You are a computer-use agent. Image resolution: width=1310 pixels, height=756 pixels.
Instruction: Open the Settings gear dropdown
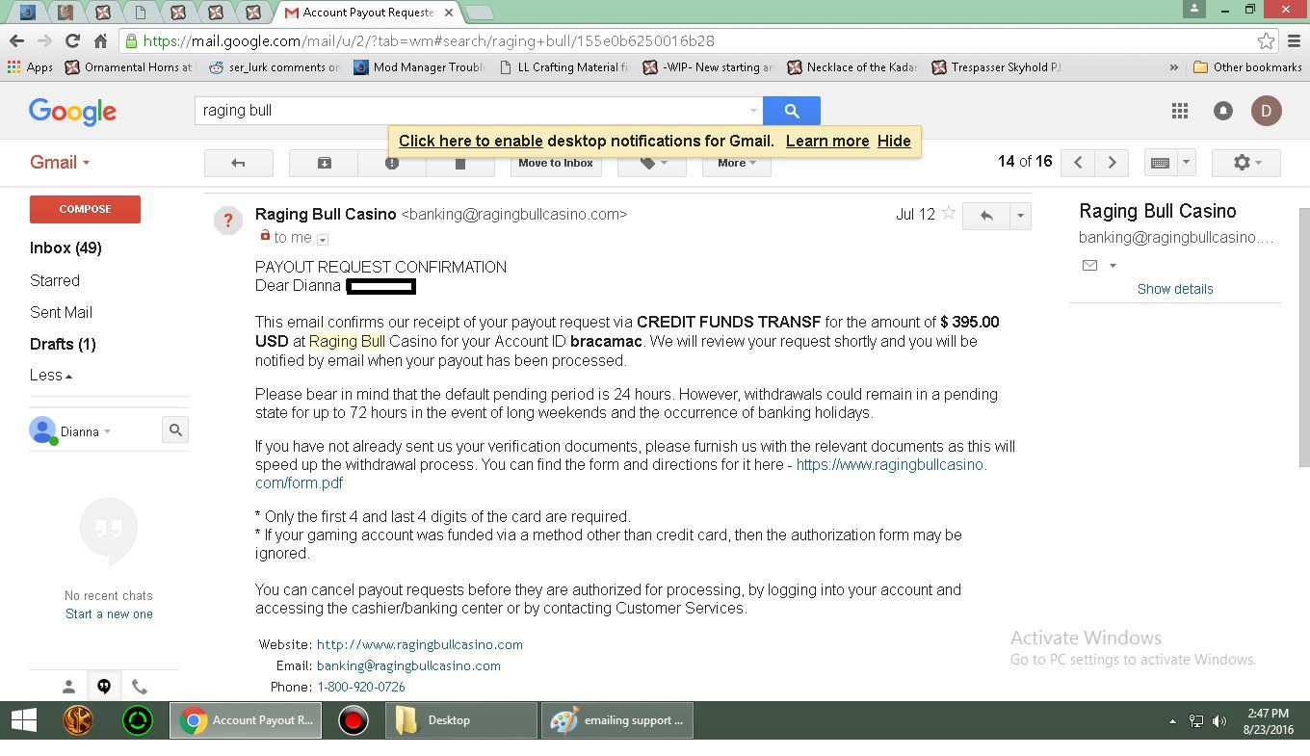tap(1246, 163)
